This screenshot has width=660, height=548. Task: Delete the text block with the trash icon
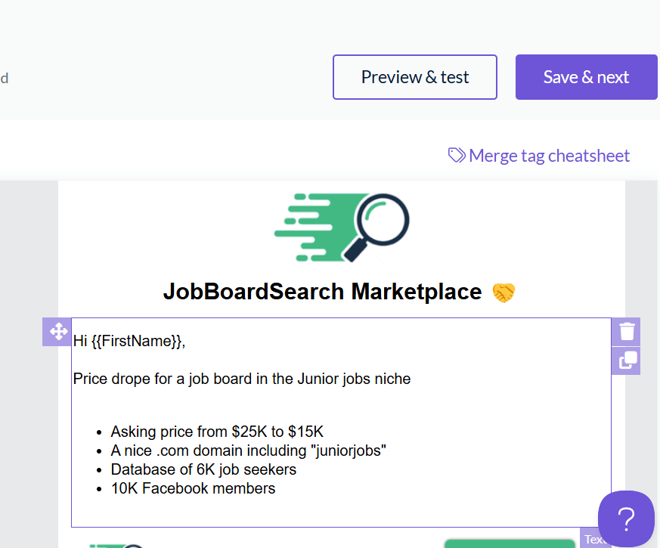click(x=627, y=332)
